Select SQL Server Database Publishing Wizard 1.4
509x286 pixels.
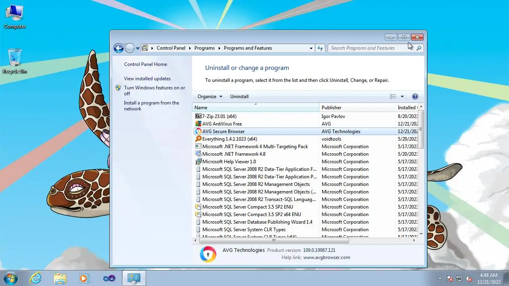257,222
